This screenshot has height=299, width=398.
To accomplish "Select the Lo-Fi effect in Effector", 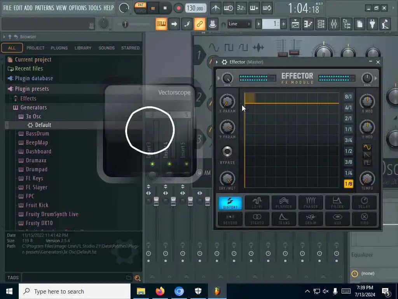I will tap(257, 202).
